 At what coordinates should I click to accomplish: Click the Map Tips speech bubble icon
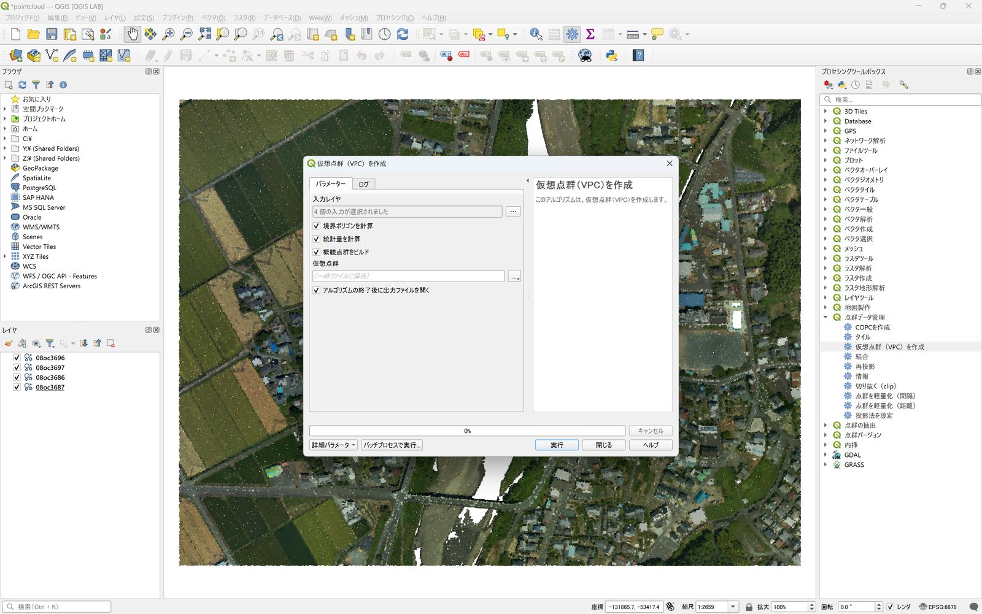(x=657, y=34)
